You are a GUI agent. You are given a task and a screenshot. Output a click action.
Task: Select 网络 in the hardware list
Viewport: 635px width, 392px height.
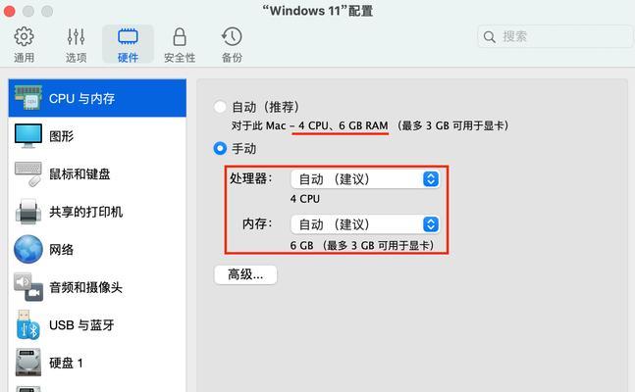[x=97, y=250]
